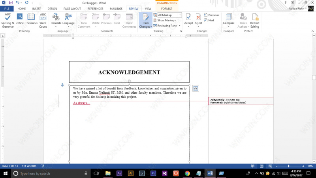Image resolution: width=316 pixels, height=178 pixels.
Task: Jump to Previous change
Action: [x=211, y=15]
